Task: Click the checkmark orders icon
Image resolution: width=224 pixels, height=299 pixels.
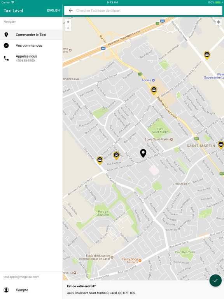Action: point(6,46)
